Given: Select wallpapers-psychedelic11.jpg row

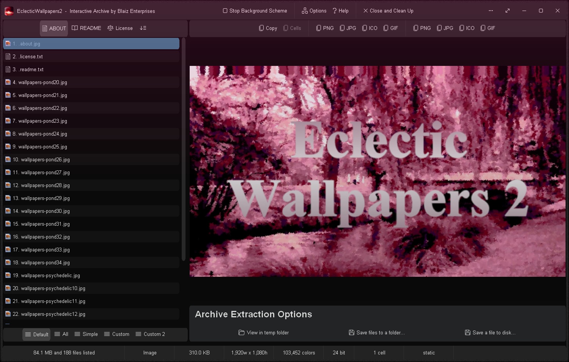Looking at the screenshot, I should pyautogui.click(x=91, y=301).
